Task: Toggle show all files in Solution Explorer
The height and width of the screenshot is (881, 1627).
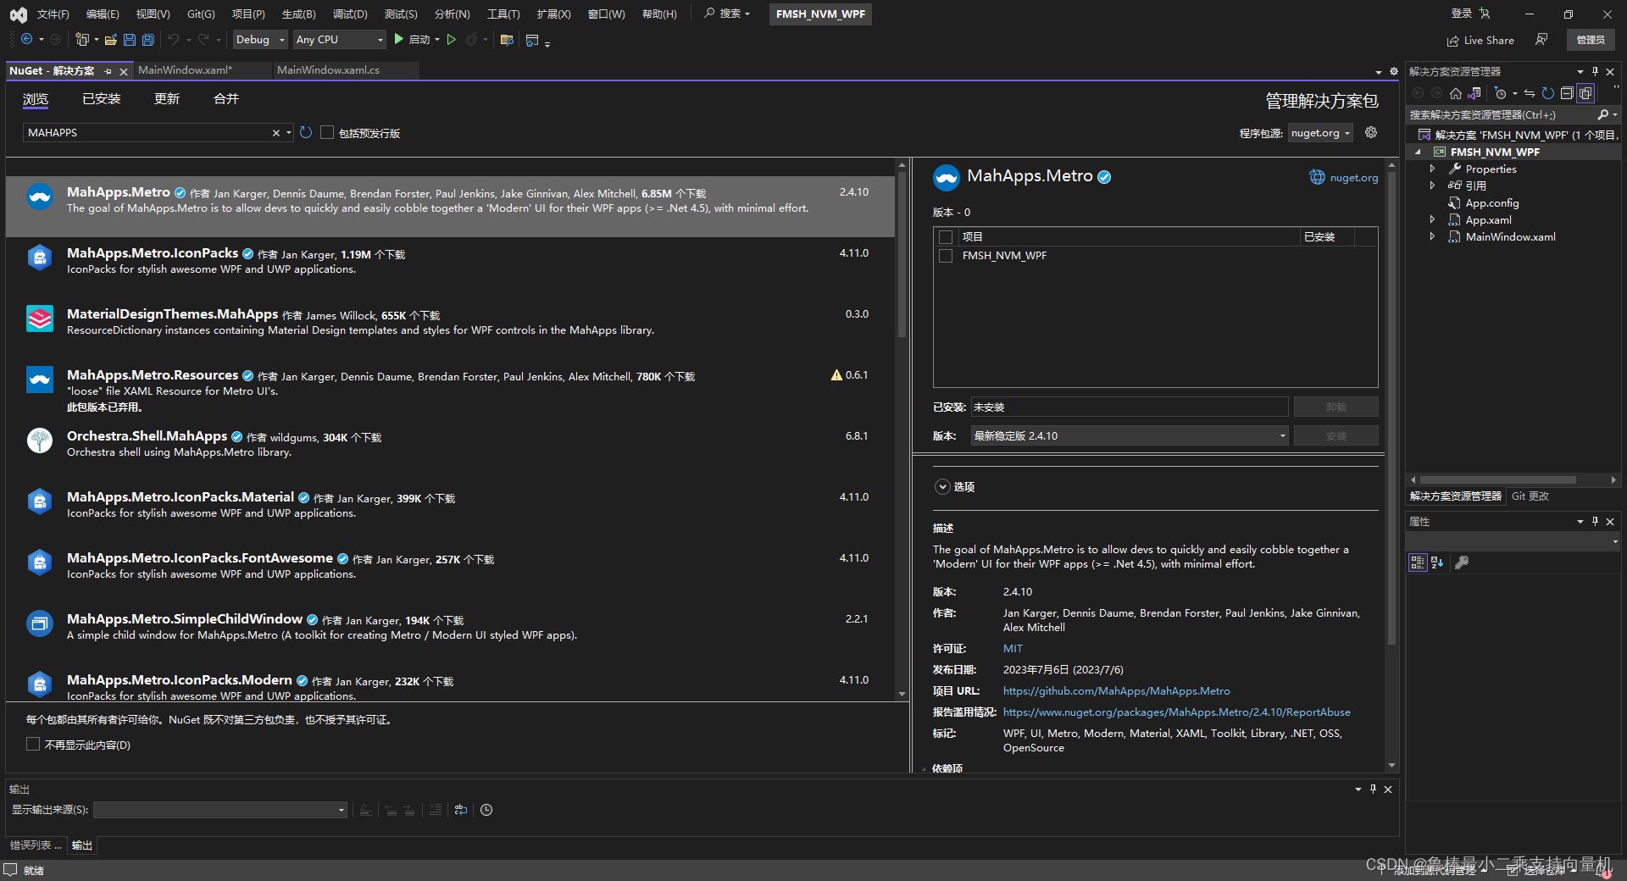Action: point(1585,93)
